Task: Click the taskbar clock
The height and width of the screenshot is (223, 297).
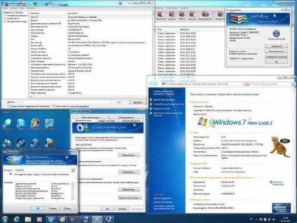Action: (x=286, y=219)
